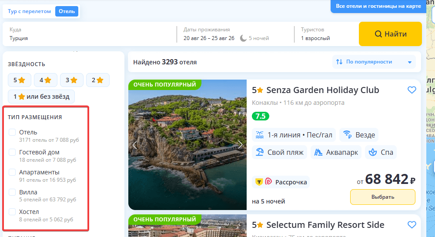Click Выбрать for Senza Garden hotel
This screenshot has width=435, height=237.
383,197
